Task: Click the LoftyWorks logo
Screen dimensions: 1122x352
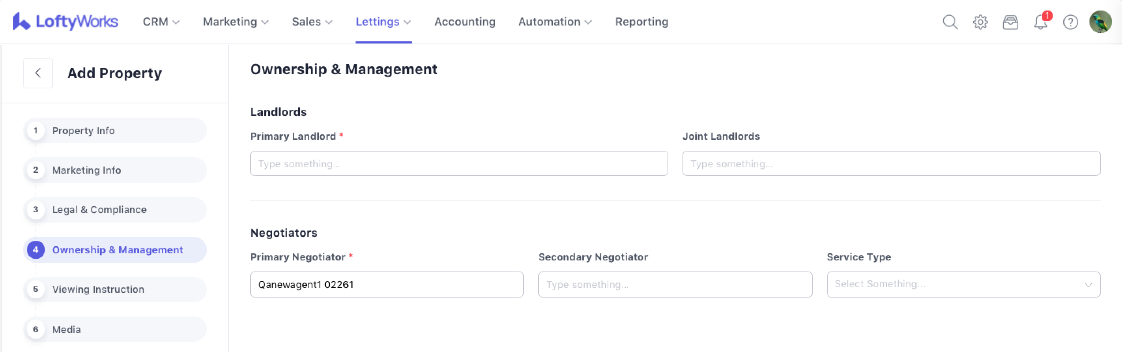Action: (x=65, y=21)
